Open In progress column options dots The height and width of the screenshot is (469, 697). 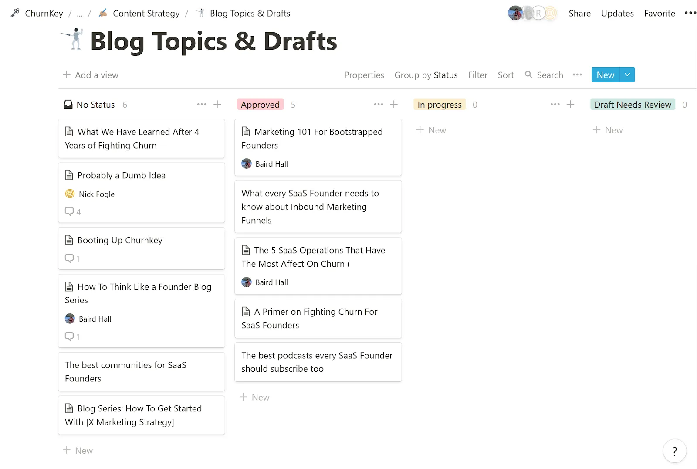pyautogui.click(x=555, y=104)
